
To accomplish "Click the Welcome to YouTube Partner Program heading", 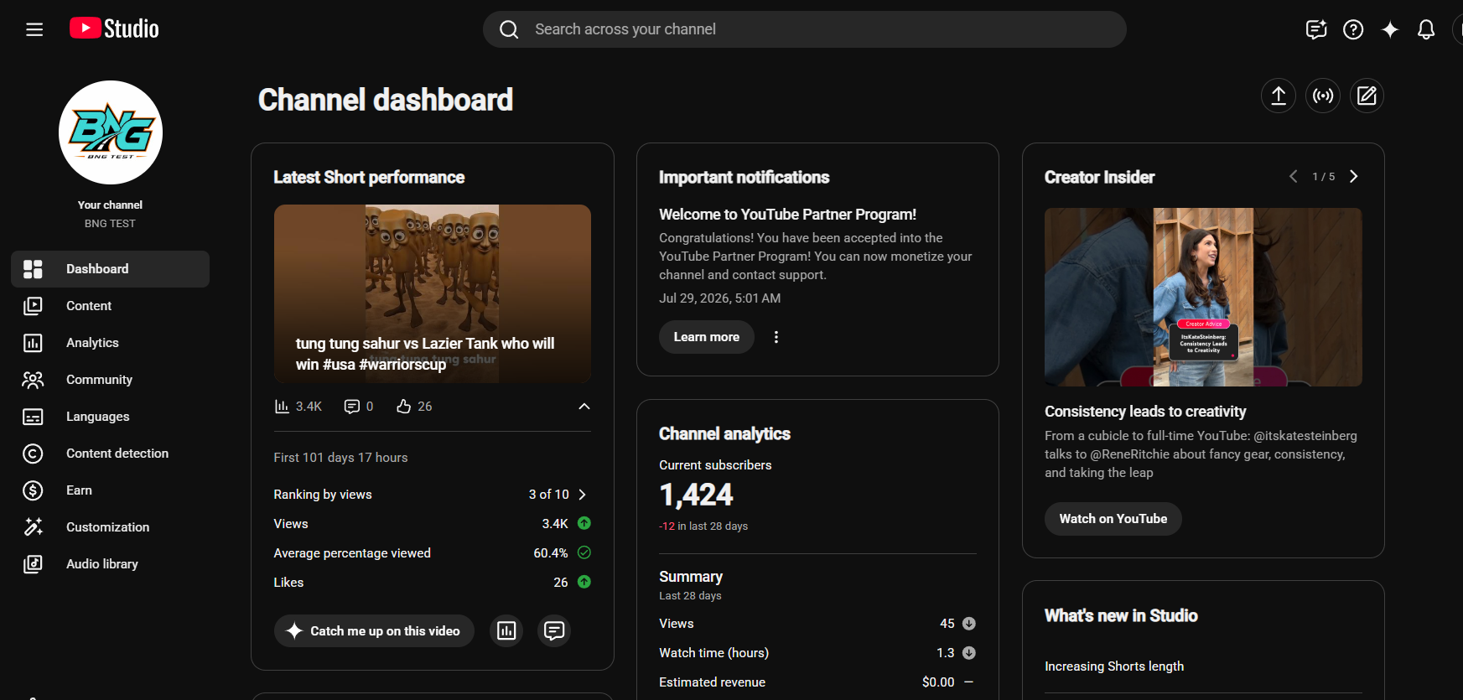I will point(788,215).
